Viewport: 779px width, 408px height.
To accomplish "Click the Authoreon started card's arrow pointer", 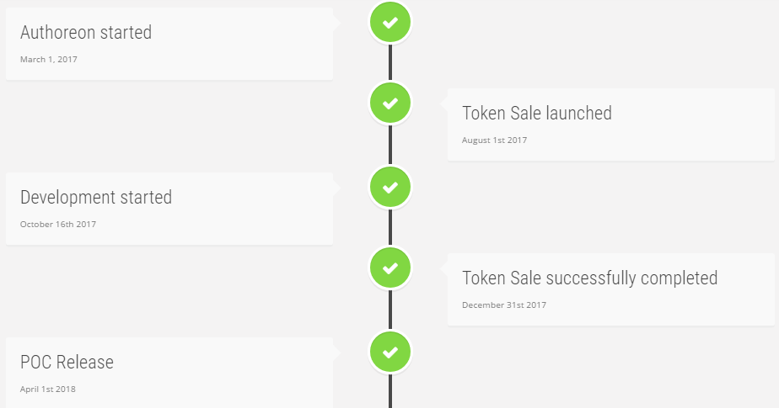I will click(336, 24).
